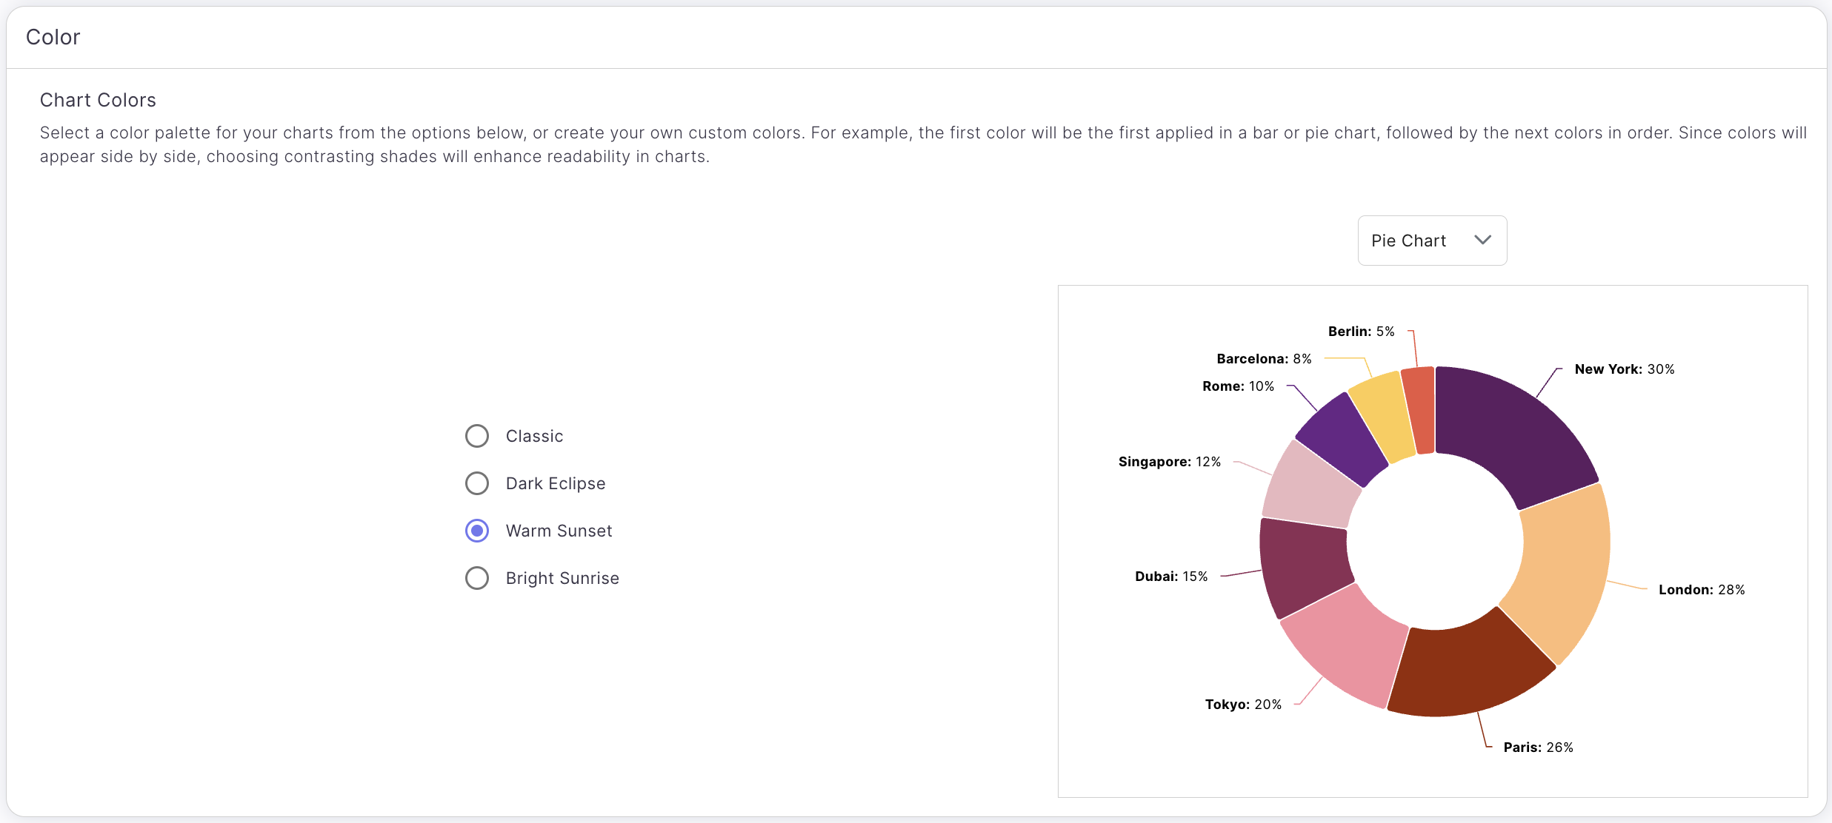
Task: Select the Classic palette radio button
Action: (x=477, y=436)
